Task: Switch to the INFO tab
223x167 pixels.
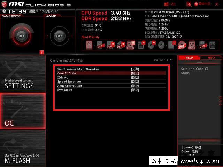Action: tap(211, 58)
